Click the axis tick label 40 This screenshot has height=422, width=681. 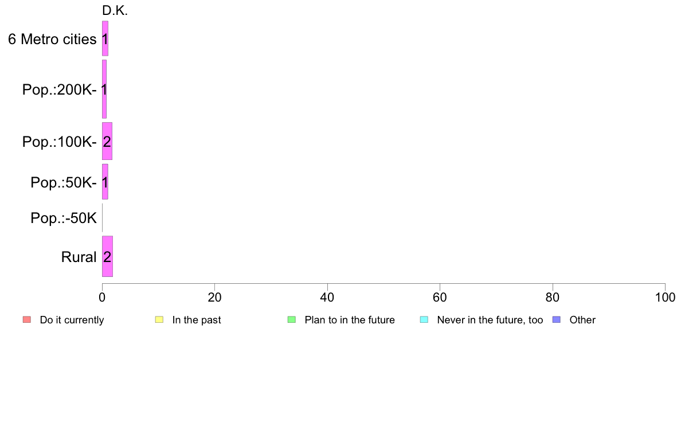coord(327,297)
